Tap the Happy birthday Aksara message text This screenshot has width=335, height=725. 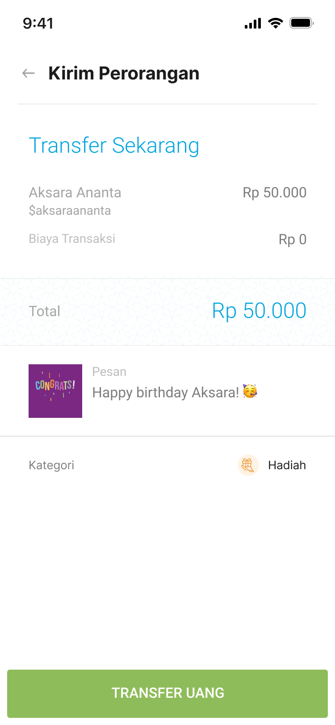click(x=165, y=392)
